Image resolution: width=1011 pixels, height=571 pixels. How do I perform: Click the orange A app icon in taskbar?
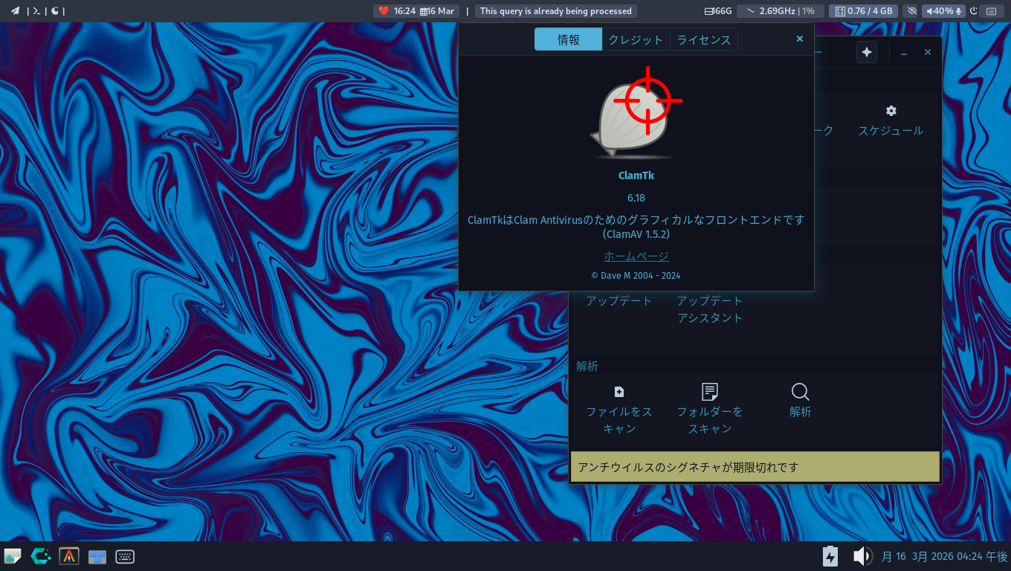(x=68, y=556)
